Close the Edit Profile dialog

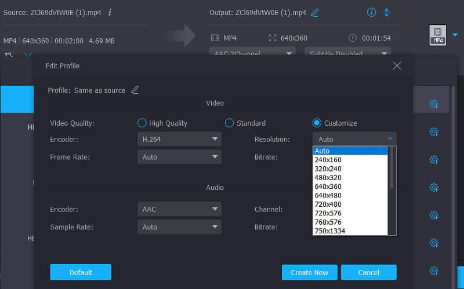pyautogui.click(x=397, y=66)
